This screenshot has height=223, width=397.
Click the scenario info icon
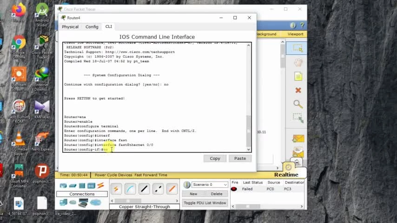click(x=186, y=185)
